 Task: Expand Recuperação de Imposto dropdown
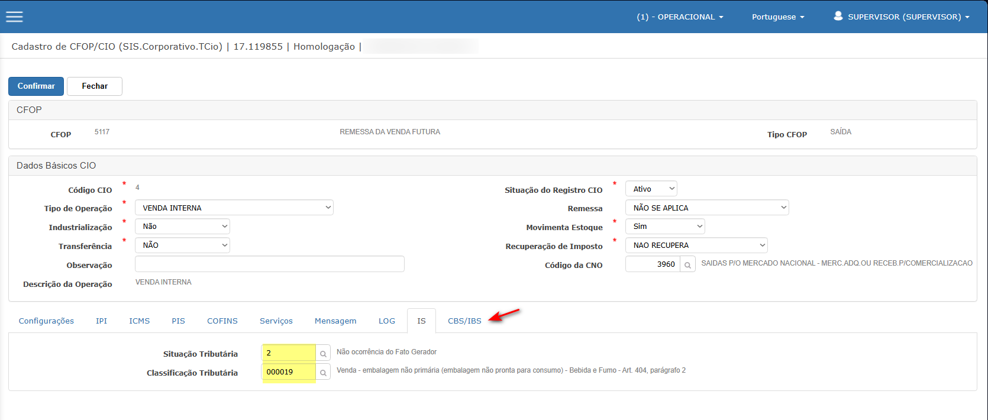tap(696, 245)
